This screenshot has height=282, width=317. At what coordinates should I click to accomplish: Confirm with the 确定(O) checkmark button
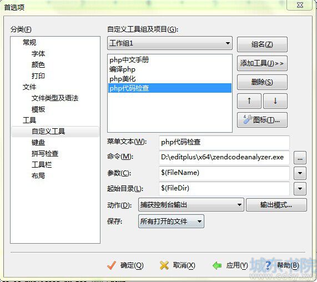pyautogui.click(x=125, y=265)
